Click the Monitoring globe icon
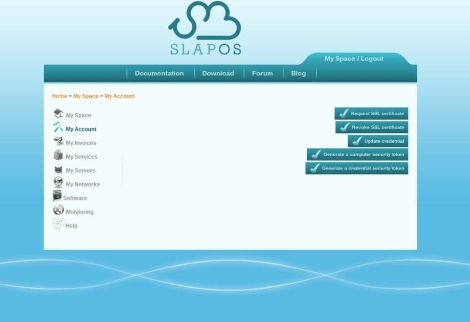470x322 pixels. click(x=58, y=210)
